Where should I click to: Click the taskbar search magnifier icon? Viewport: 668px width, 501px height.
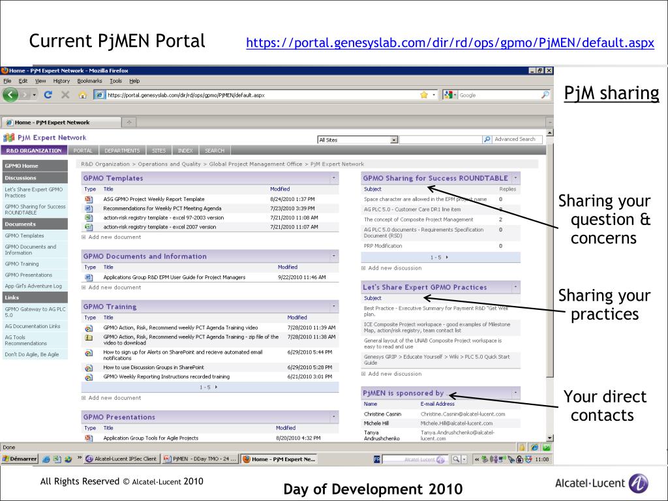click(x=456, y=459)
